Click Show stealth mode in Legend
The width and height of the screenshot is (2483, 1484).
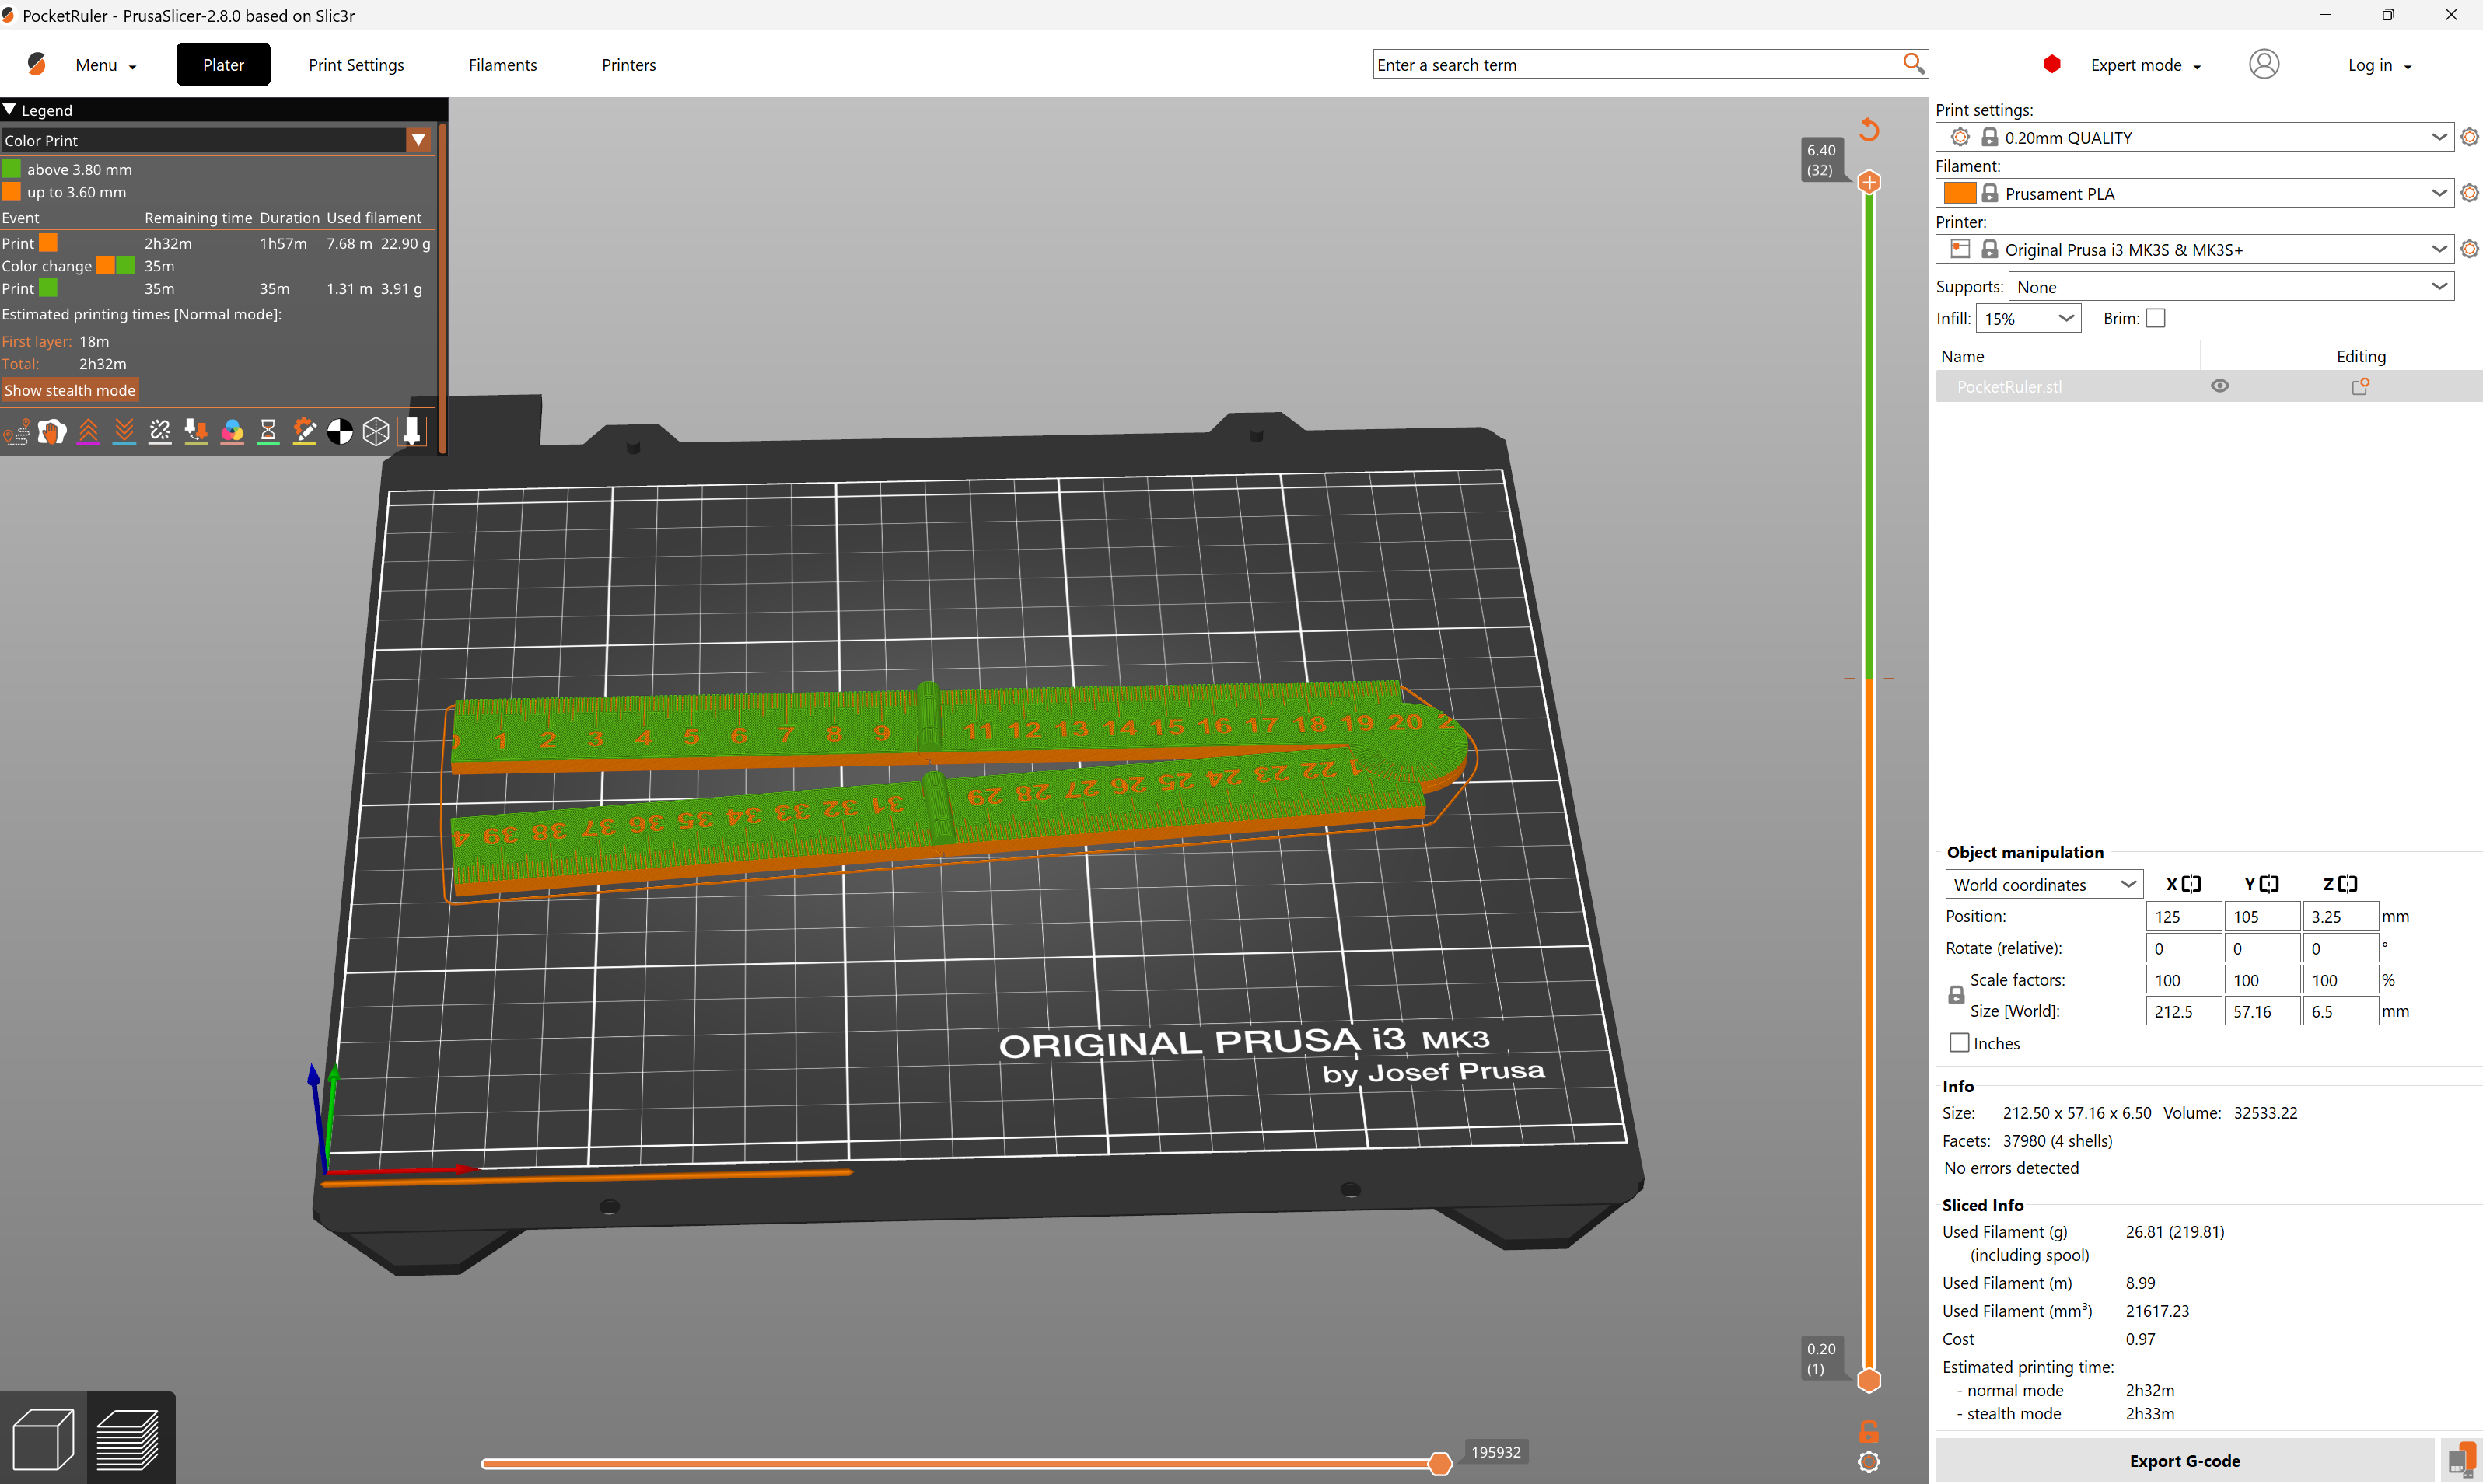pyautogui.click(x=70, y=390)
